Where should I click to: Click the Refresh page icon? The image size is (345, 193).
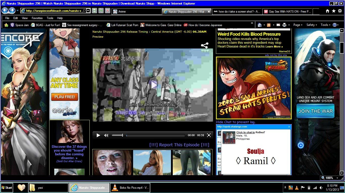(101, 11)
